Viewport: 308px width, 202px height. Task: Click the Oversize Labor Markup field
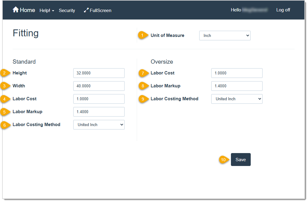[237, 86]
